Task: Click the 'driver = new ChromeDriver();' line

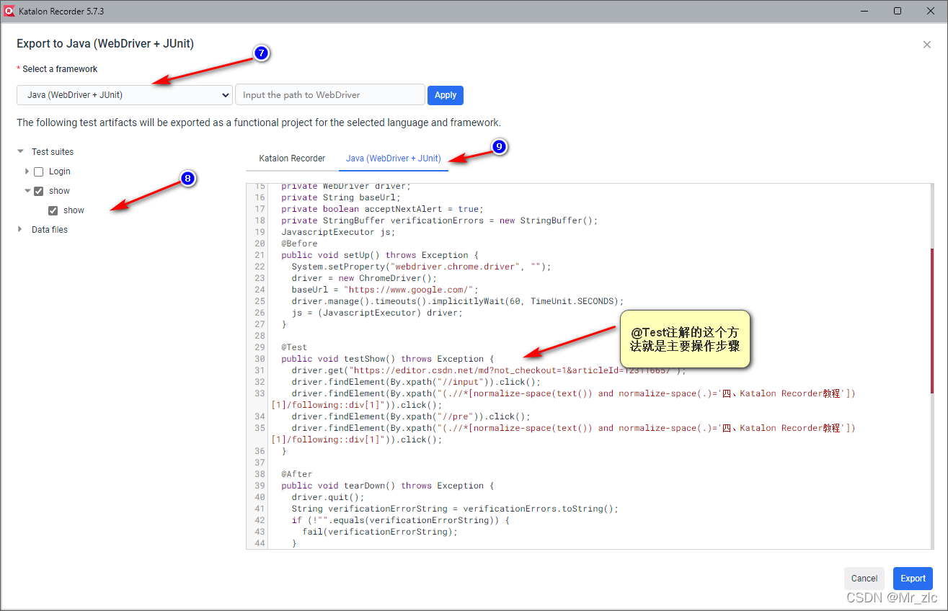Action: [x=364, y=278]
